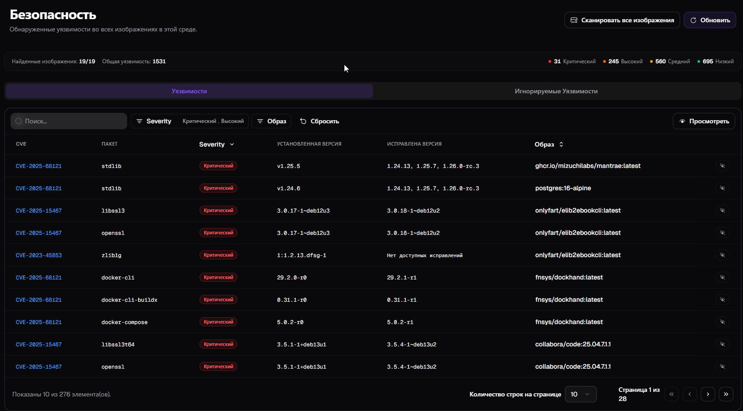
Task: Toggle ignore for the docker-compose vulnerability row
Action: 722,322
